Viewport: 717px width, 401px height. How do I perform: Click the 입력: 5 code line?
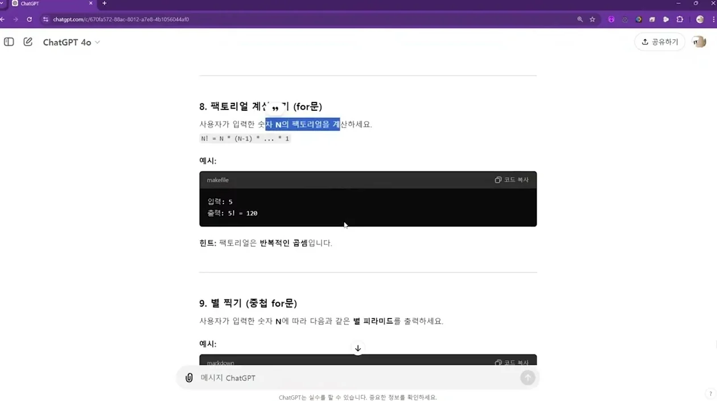[220, 201]
